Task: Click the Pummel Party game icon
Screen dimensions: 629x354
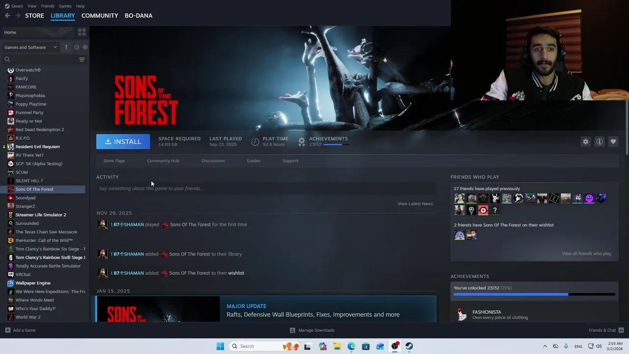Action: pyautogui.click(x=11, y=113)
